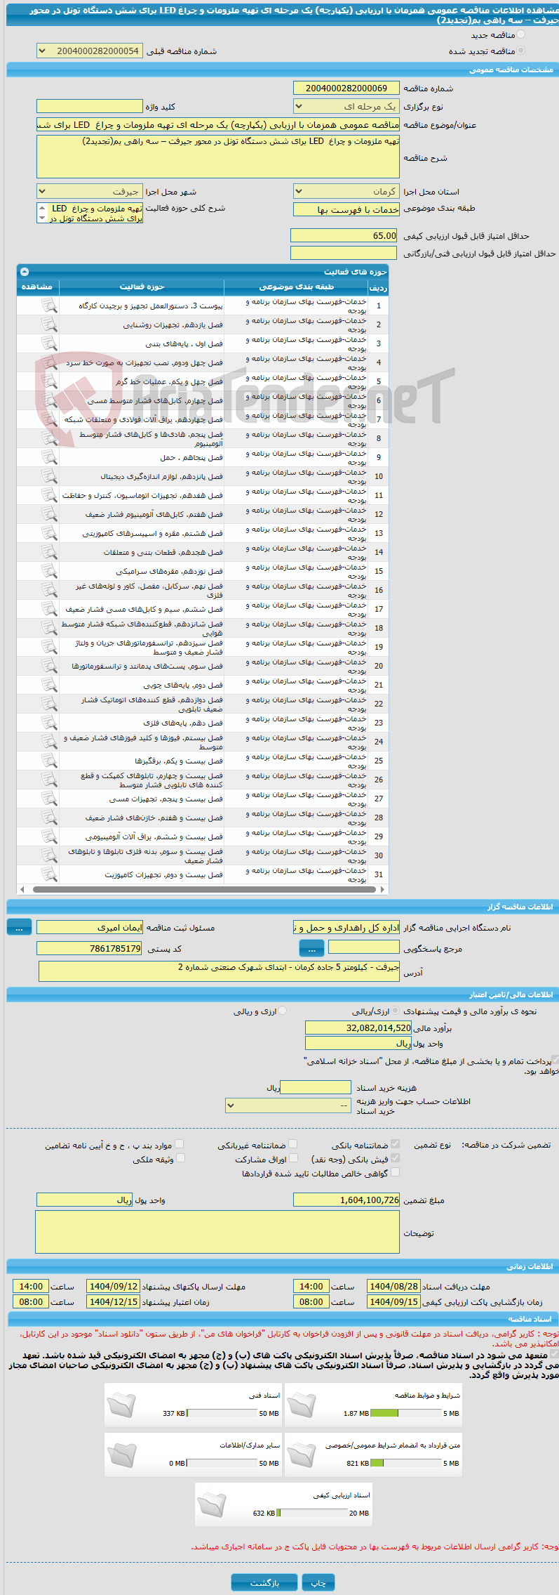559x1595 pixels.
Task: Open view icon for activity row 23
Action: coord(48,723)
